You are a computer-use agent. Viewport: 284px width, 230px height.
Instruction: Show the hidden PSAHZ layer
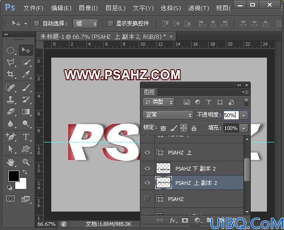[147, 199]
